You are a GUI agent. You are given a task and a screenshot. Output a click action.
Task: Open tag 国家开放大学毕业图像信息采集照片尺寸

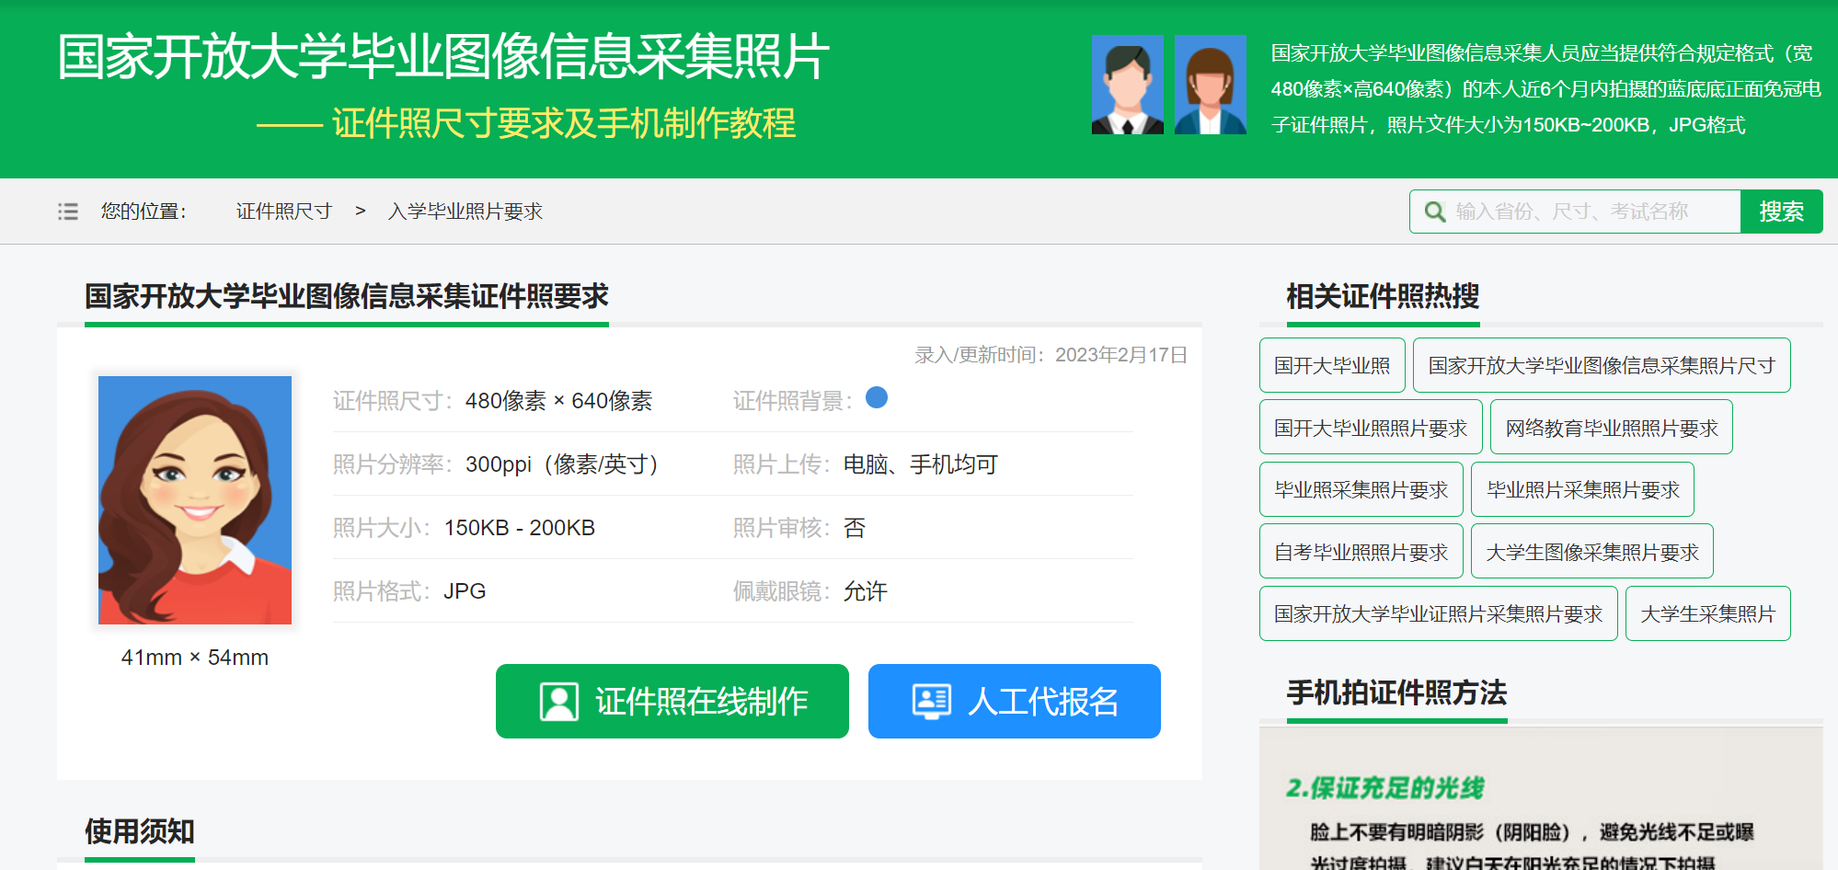click(x=1602, y=365)
